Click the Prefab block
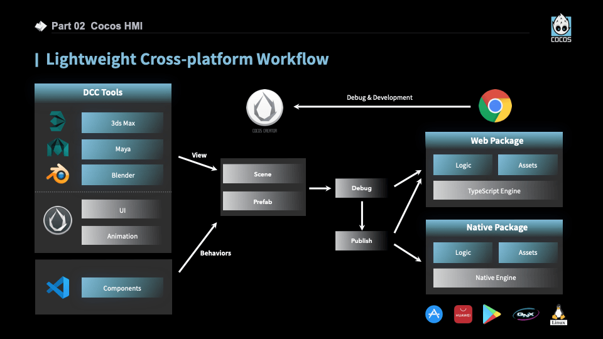 click(263, 201)
